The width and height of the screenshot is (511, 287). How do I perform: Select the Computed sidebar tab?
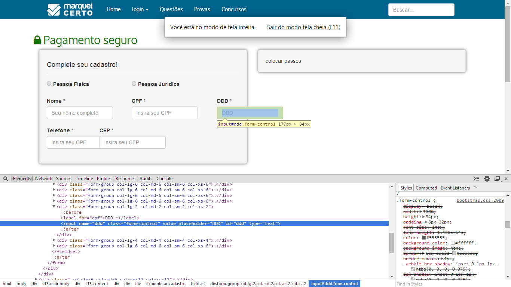pyautogui.click(x=426, y=188)
